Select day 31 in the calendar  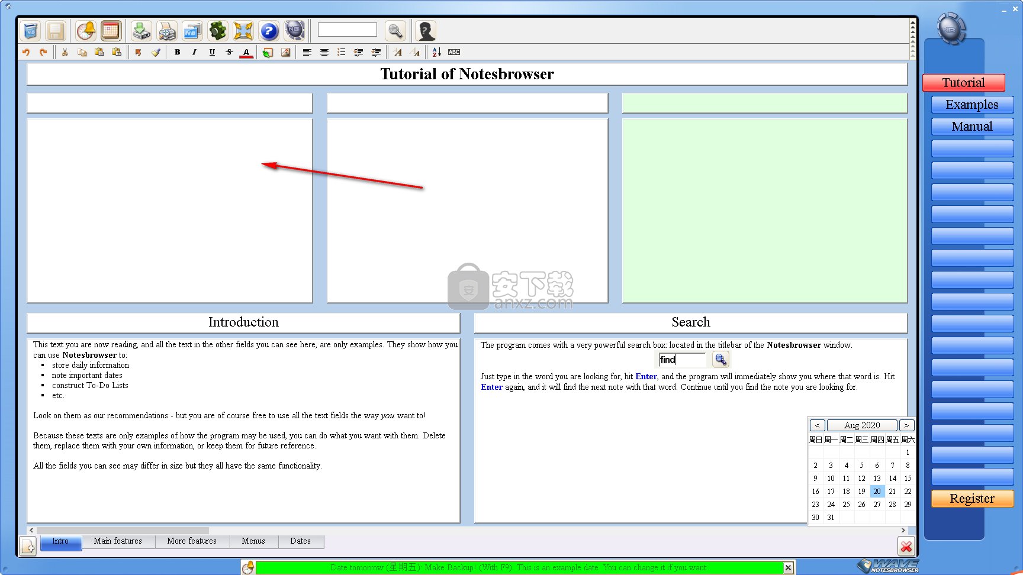tap(831, 518)
